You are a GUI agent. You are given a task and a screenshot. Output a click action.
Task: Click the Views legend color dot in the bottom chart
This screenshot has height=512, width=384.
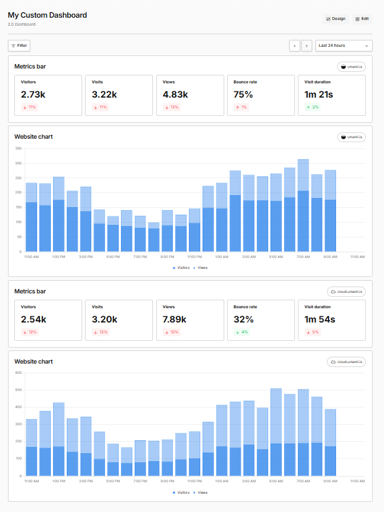194,493
